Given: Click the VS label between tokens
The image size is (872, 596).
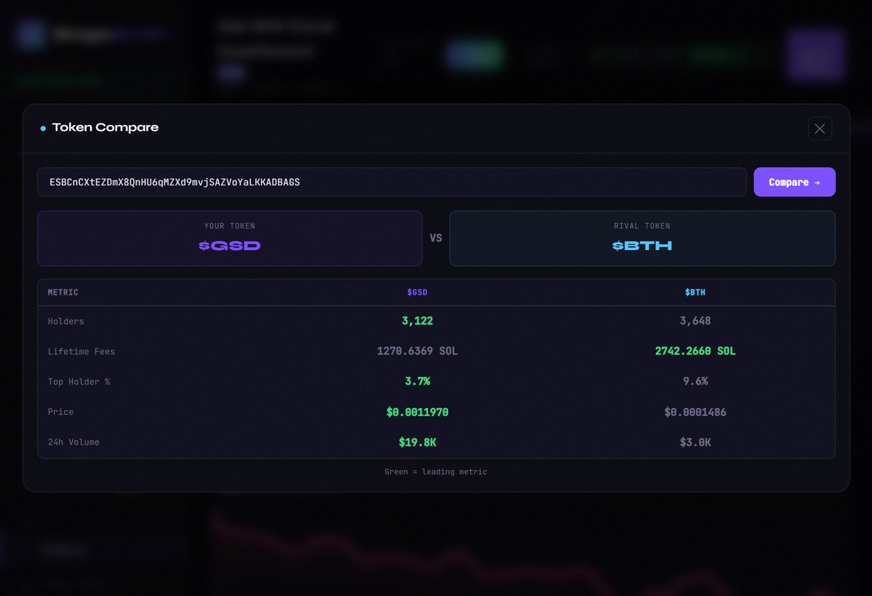Looking at the screenshot, I should pos(436,238).
